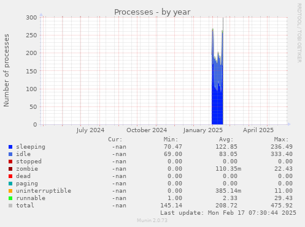This screenshot has height=227, width=305.
Task: Click idle avg value 83.05
Action: coord(228,154)
